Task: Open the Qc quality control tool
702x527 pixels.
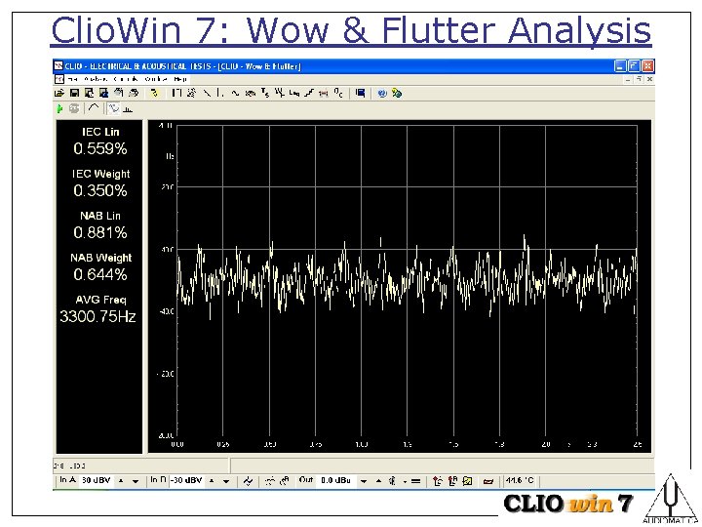Action: pyautogui.click(x=338, y=94)
